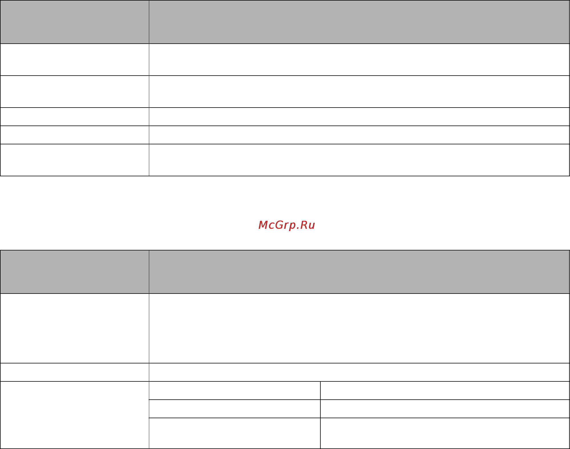This screenshot has width=570, height=449.
Task: Select the first split middle-column cell in lower table
Action: (x=235, y=391)
